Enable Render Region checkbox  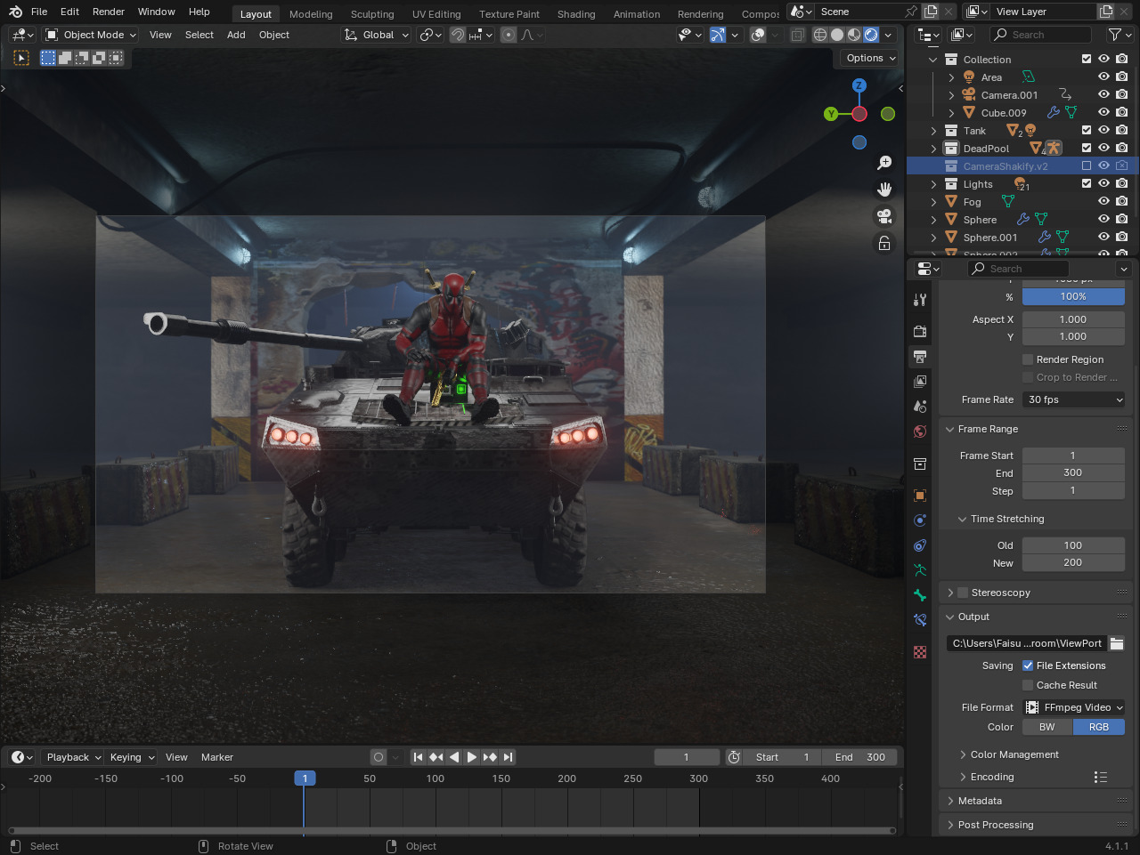click(1028, 359)
